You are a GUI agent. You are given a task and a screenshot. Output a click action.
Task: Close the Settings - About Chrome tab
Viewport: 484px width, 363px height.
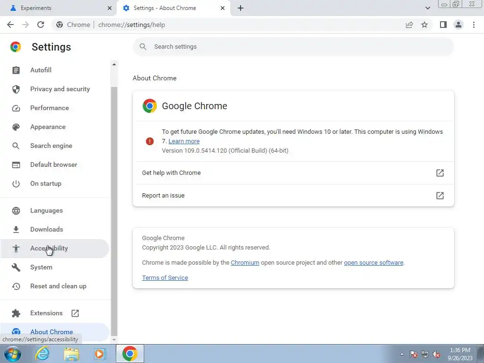click(x=223, y=8)
